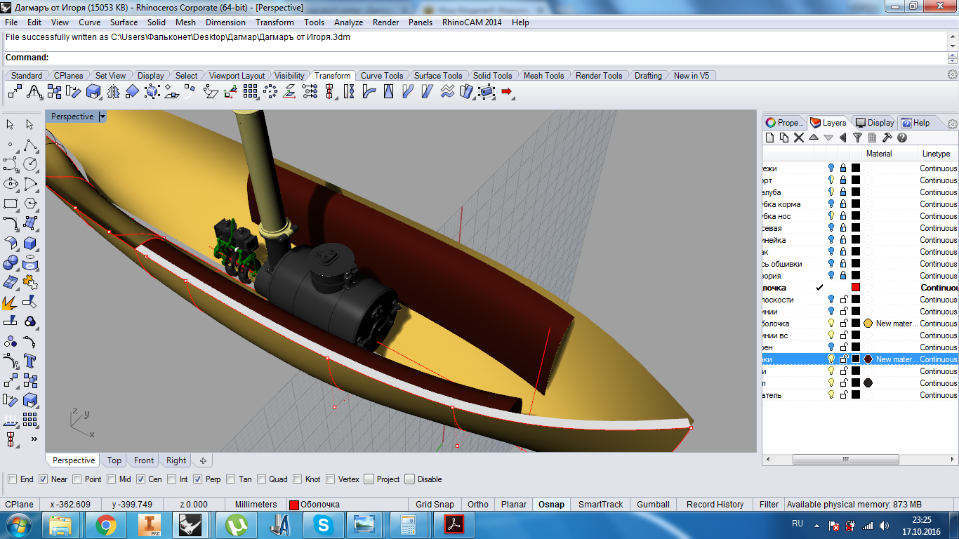Select the Polygon tool in left sidebar

(x=30, y=204)
